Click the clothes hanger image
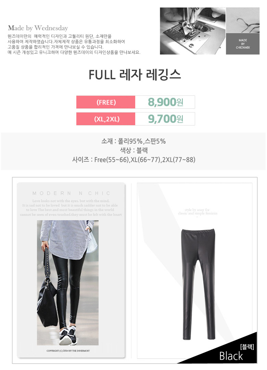The height and width of the screenshot is (370, 267). point(243,20)
